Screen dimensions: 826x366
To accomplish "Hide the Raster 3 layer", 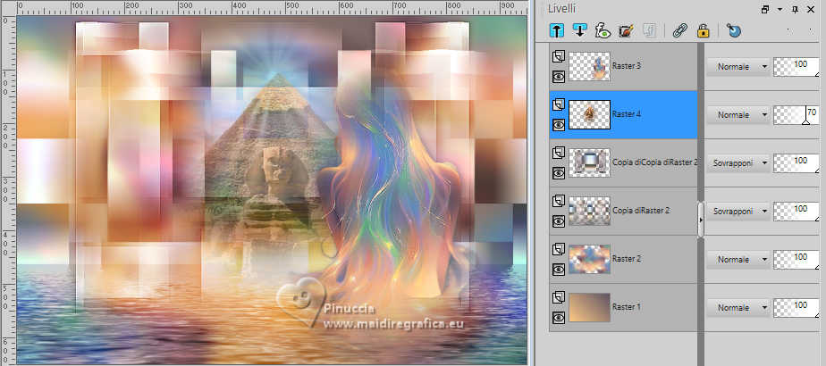I will pyautogui.click(x=559, y=77).
